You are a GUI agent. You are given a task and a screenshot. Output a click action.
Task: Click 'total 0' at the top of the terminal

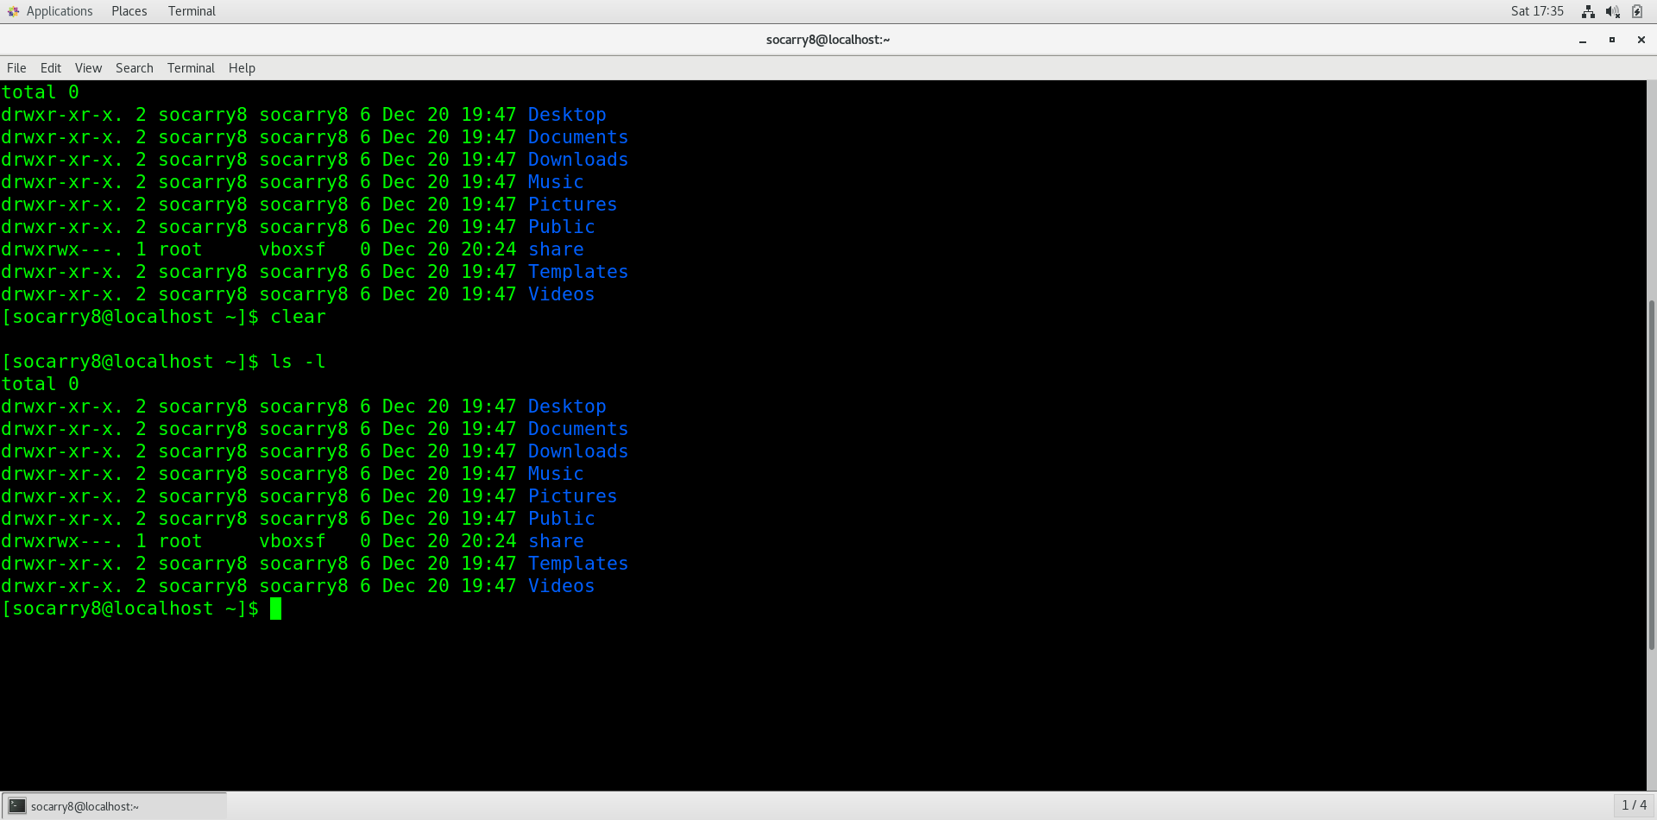40,92
